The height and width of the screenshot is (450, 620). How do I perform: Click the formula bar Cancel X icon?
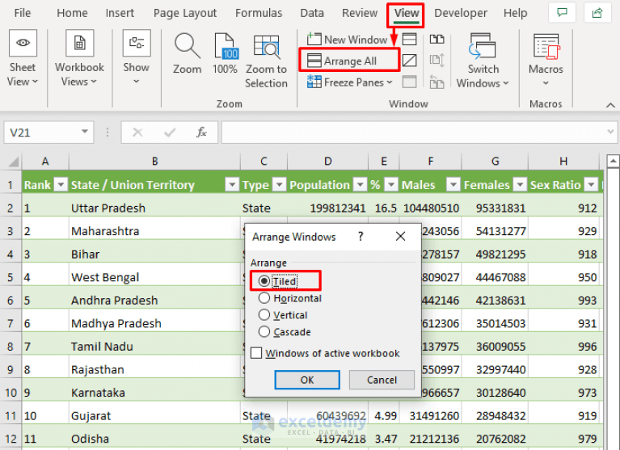[x=137, y=132]
